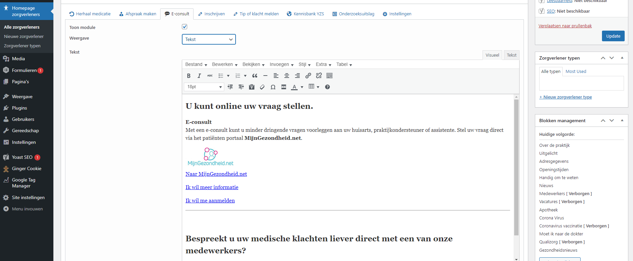Click the paste as text clipboard icon
The height and width of the screenshot is (261, 633).
pos(252,87)
